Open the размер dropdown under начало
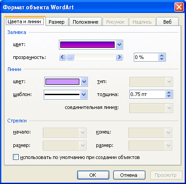 click(65, 146)
